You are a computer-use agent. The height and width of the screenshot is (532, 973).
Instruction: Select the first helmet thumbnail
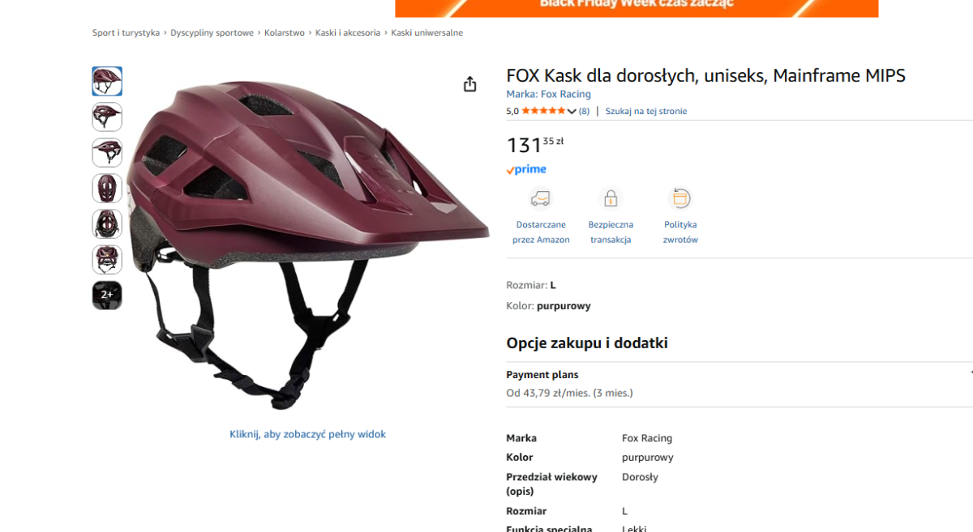pyautogui.click(x=107, y=81)
